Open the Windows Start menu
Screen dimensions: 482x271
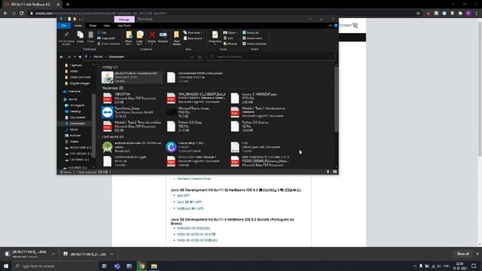(x=6, y=266)
